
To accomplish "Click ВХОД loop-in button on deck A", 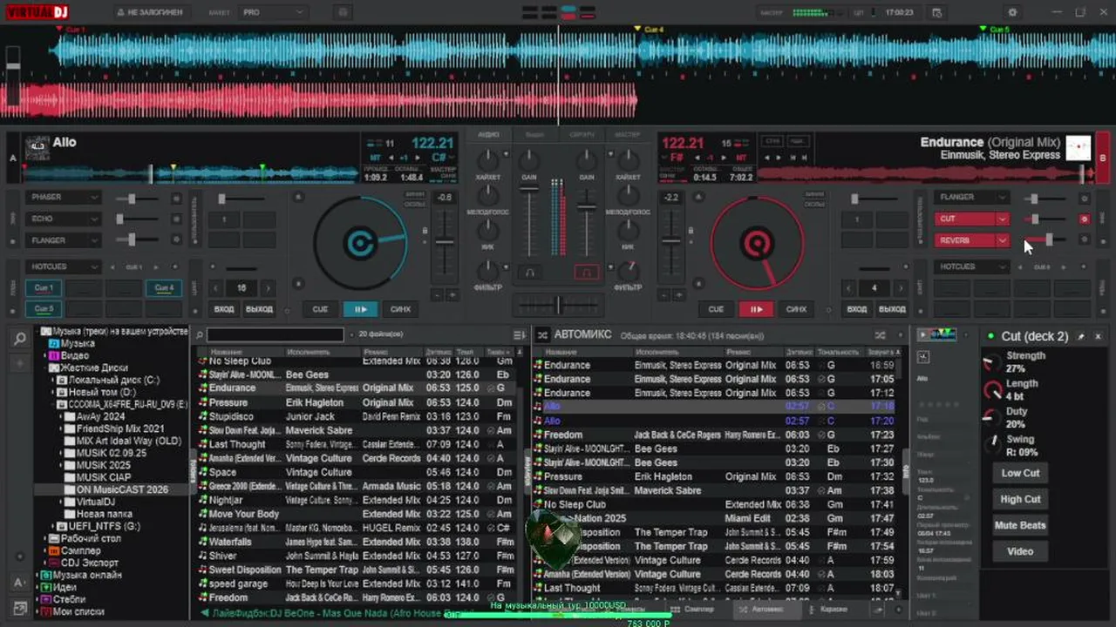I will pyautogui.click(x=224, y=309).
